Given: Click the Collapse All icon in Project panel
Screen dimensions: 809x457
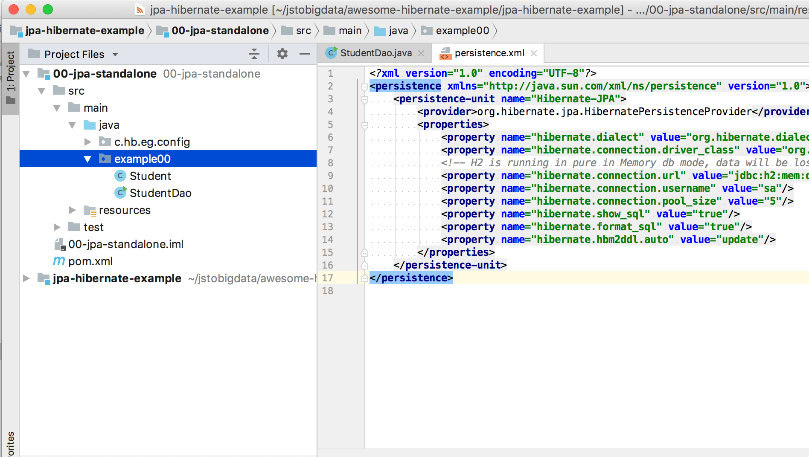Looking at the screenshot, I should tap(254, 54).
